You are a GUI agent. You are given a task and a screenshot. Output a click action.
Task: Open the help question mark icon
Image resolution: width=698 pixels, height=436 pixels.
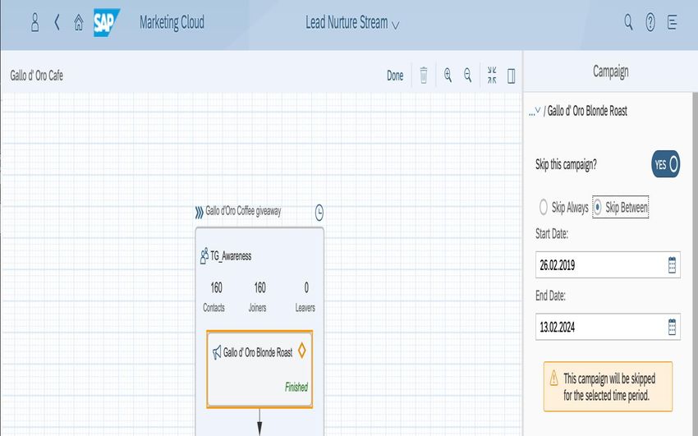[650, 22]
